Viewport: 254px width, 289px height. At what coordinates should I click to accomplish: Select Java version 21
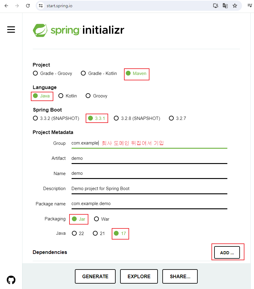(x=99, y=233)
